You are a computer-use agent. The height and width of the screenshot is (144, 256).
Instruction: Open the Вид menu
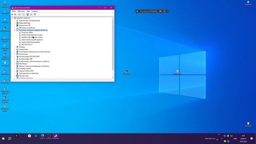28,11
